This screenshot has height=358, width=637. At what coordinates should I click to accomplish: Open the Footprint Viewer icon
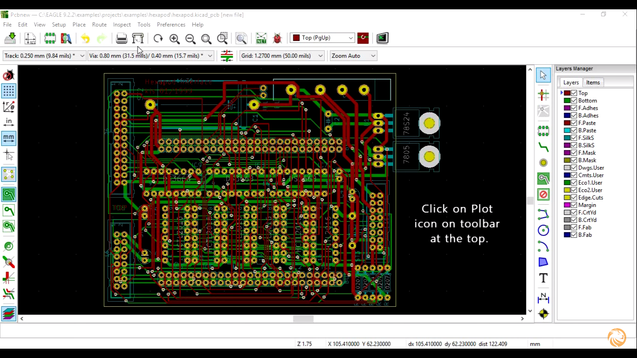[x=66, y=38]
